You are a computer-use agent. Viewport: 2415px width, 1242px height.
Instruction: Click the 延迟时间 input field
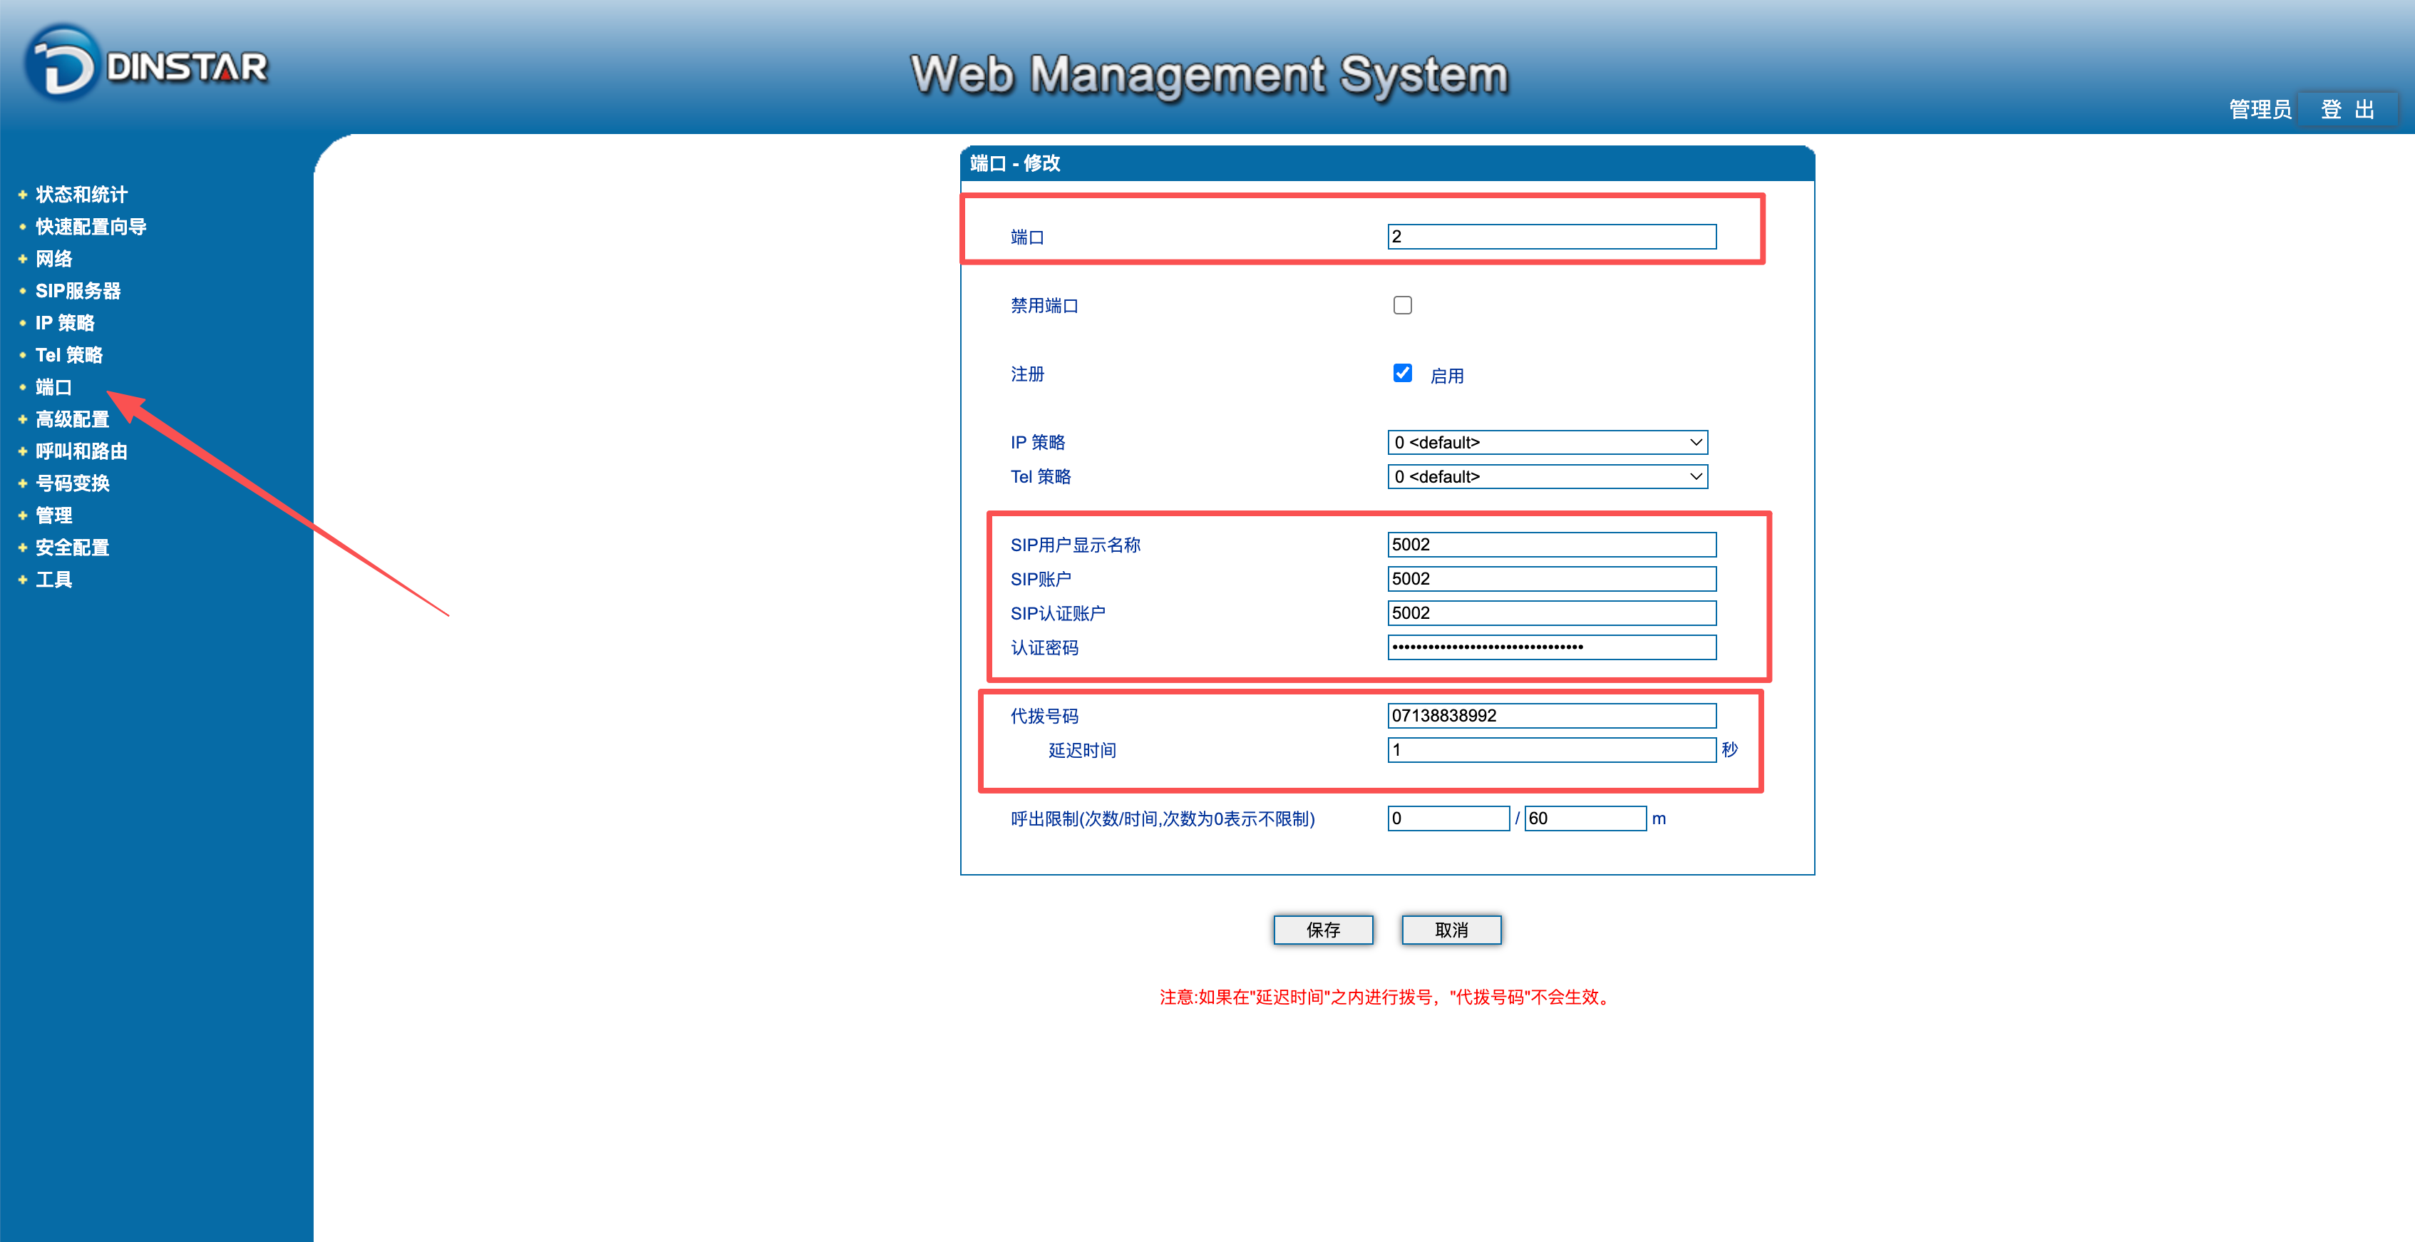tap(1552, 749)
